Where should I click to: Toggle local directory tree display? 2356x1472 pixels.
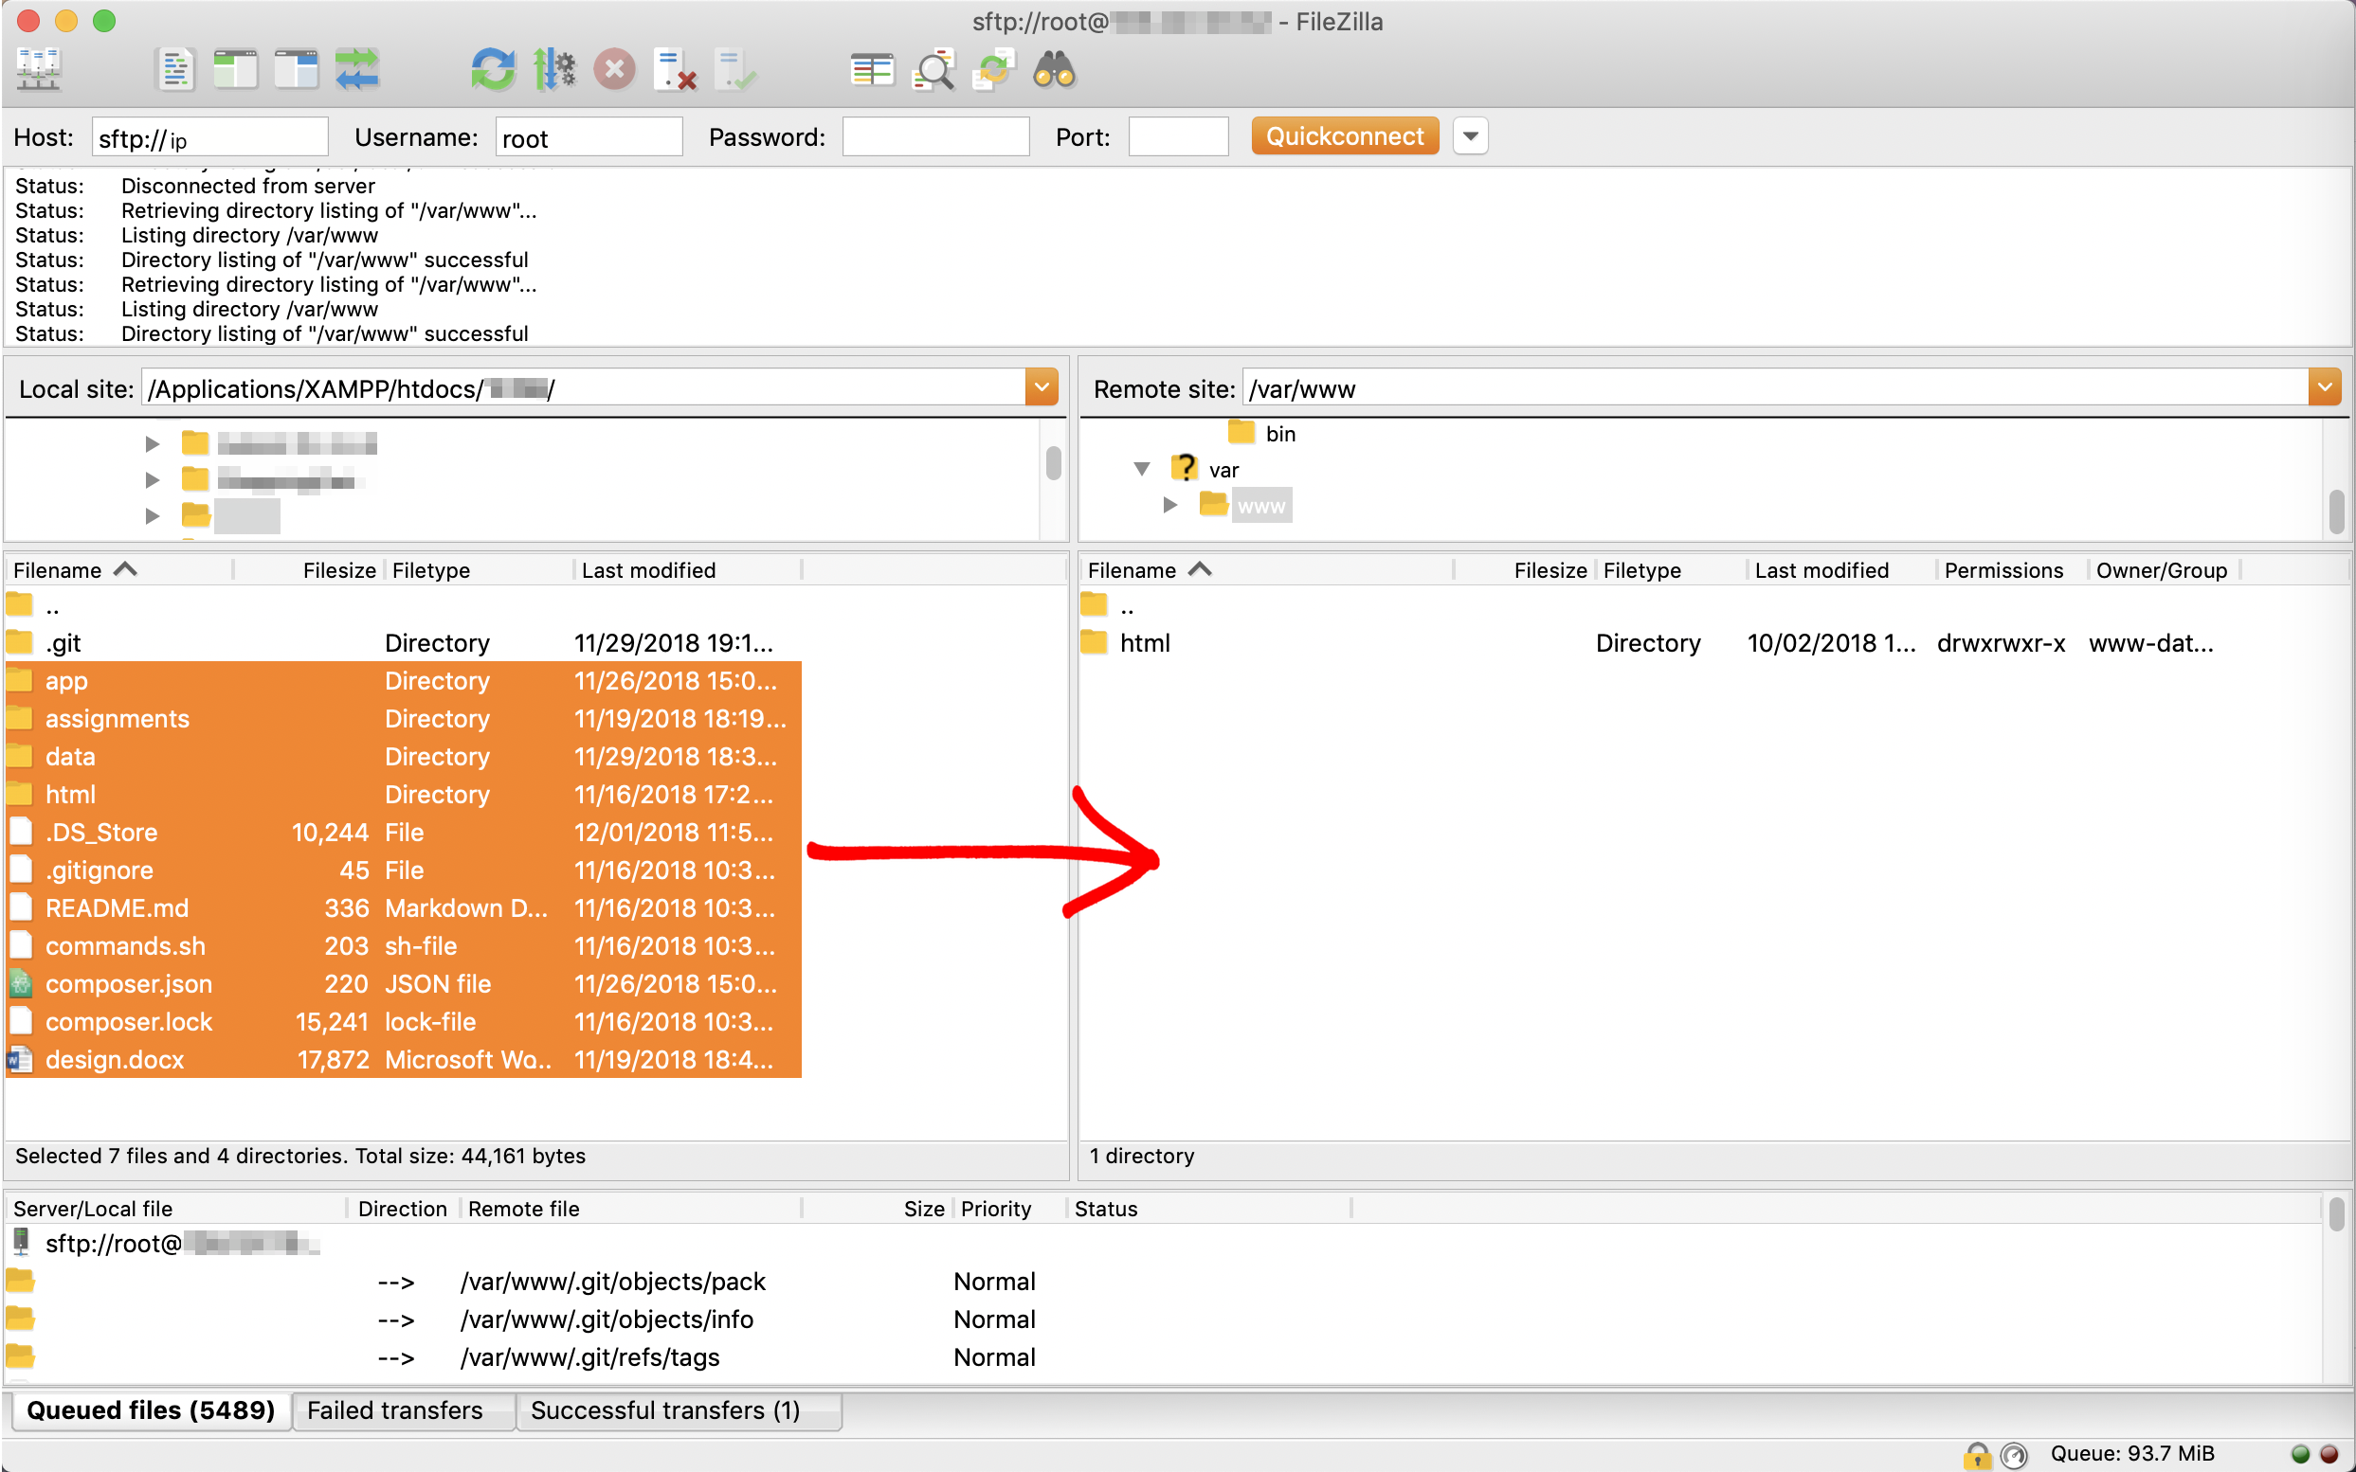tap(236, 70)
